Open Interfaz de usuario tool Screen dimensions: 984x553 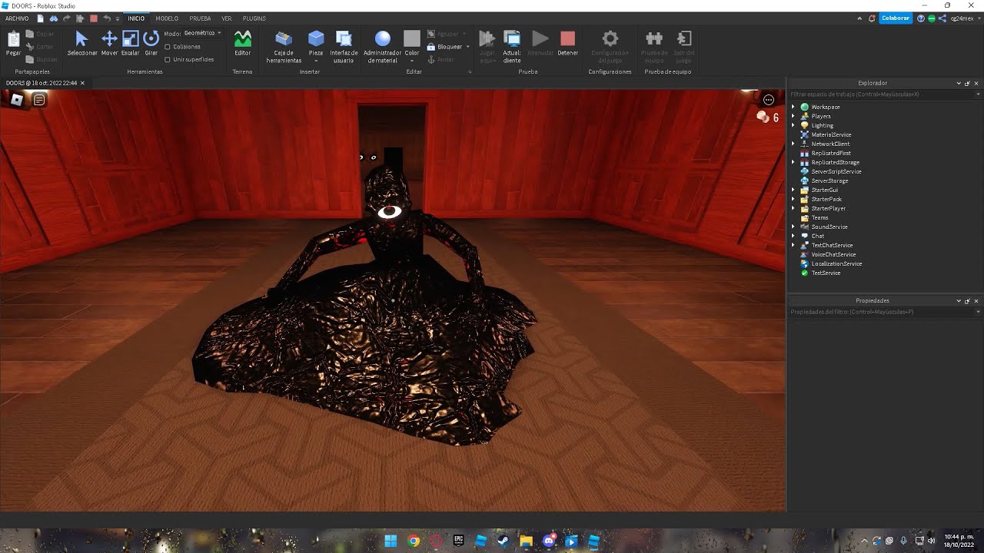344,46
